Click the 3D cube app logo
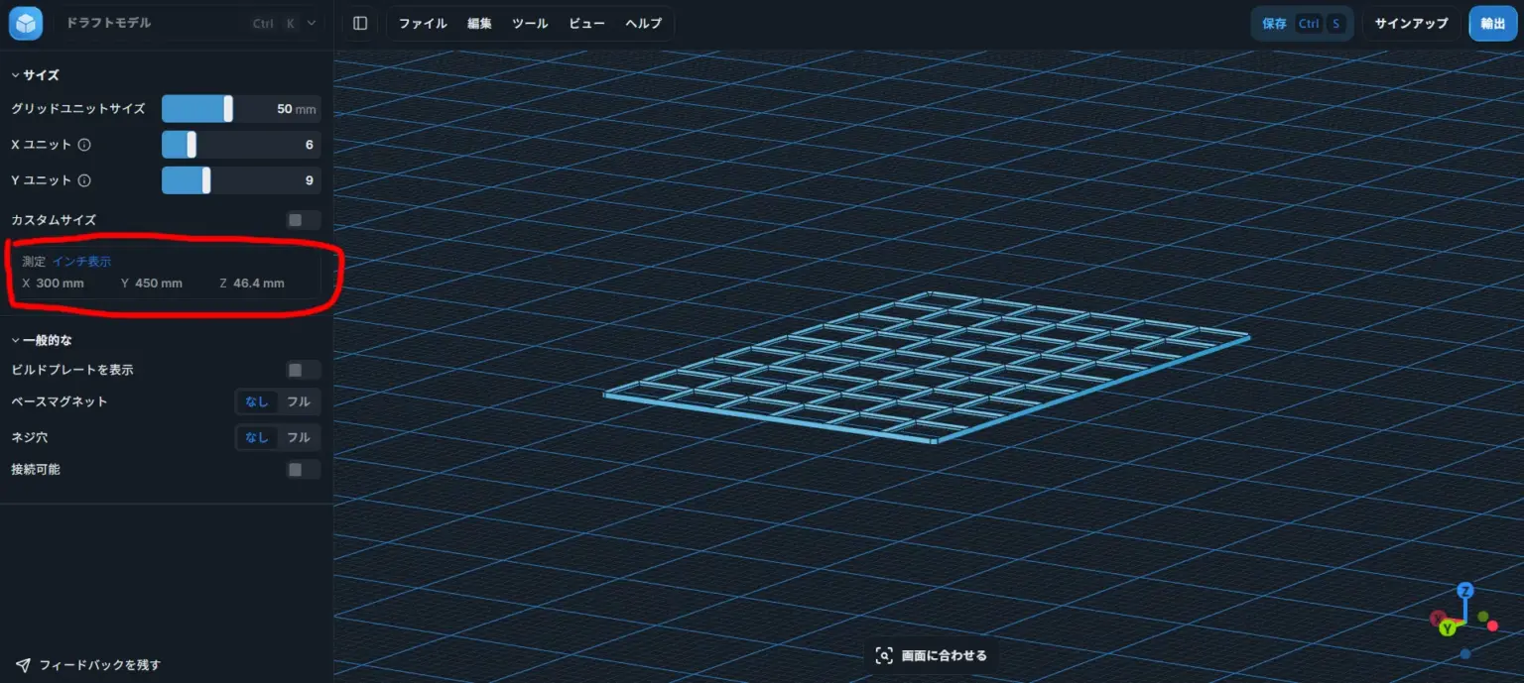This screenshot has height=683, width=1524. pyautogui.click(x=24, y=22)
